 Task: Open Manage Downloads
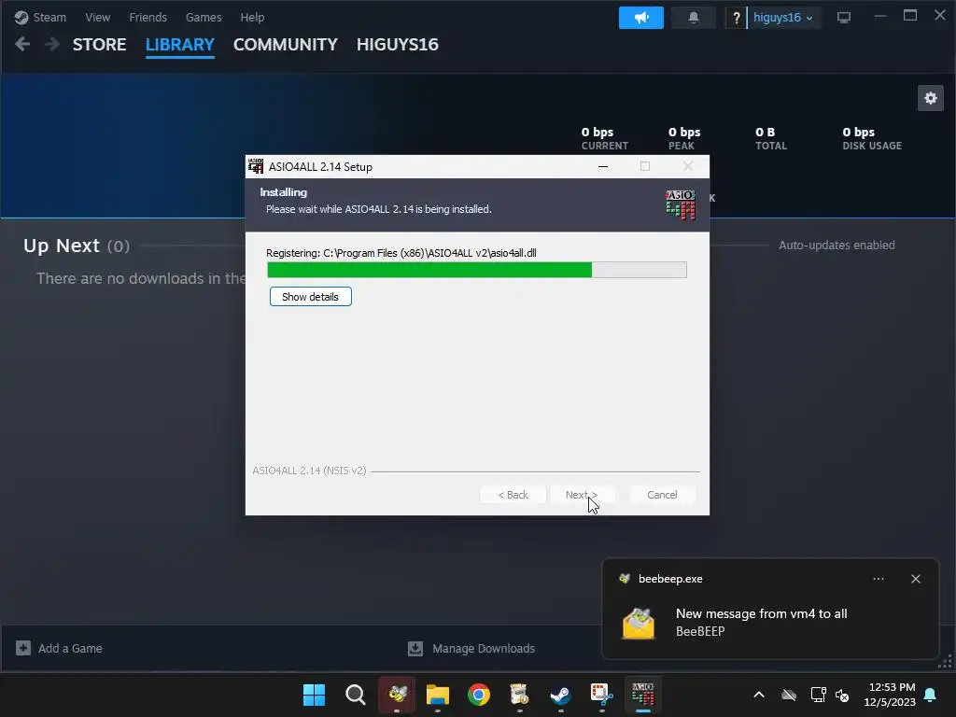point(471,648)
